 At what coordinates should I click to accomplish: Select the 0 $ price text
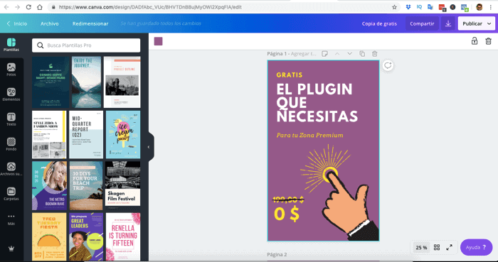pyautogui.click(x=287, y=214)
